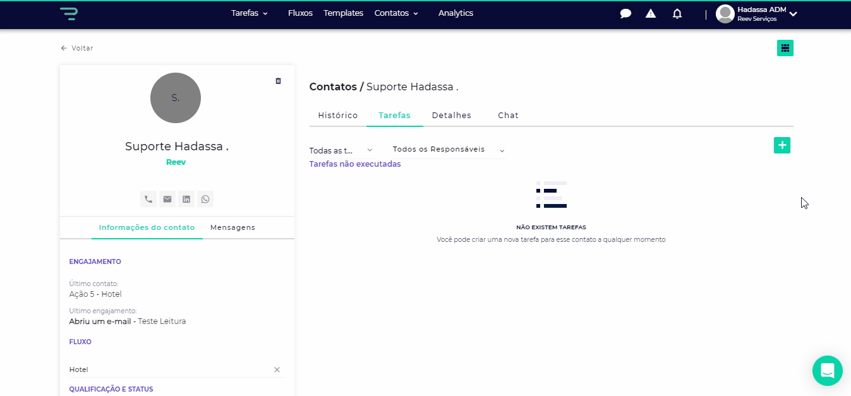Viewport: 851px width, 396px height.
Task: Open the 'Todos os Responsáveis' dropdown
Action: pos(449,150)
